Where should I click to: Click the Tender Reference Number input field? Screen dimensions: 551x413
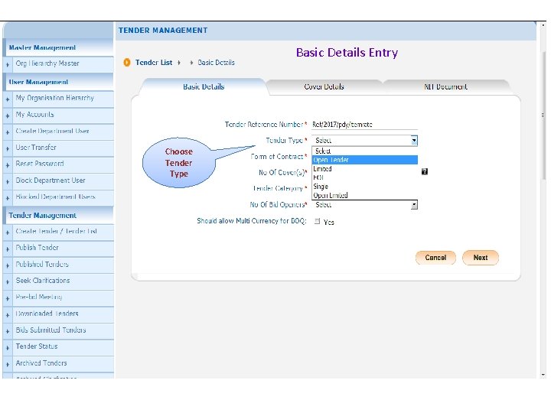pos(365,125)
